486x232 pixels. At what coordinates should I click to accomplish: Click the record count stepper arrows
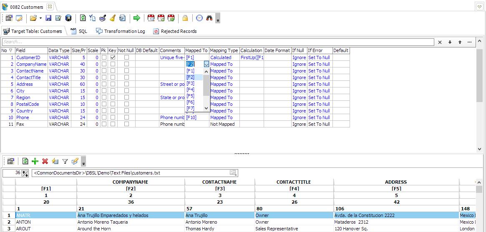pyautogui.click(x=25, y=173)
